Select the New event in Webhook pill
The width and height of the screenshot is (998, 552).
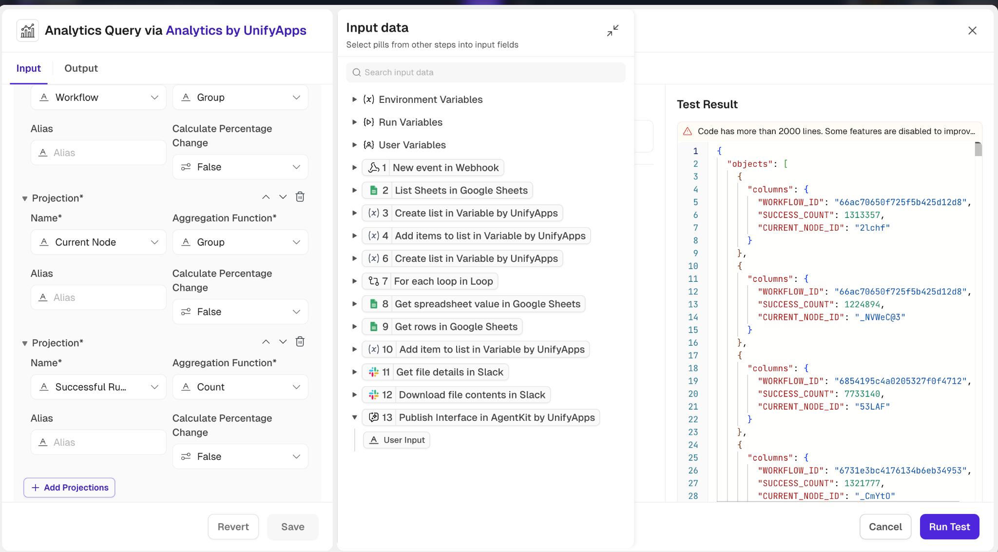[433, 168]
